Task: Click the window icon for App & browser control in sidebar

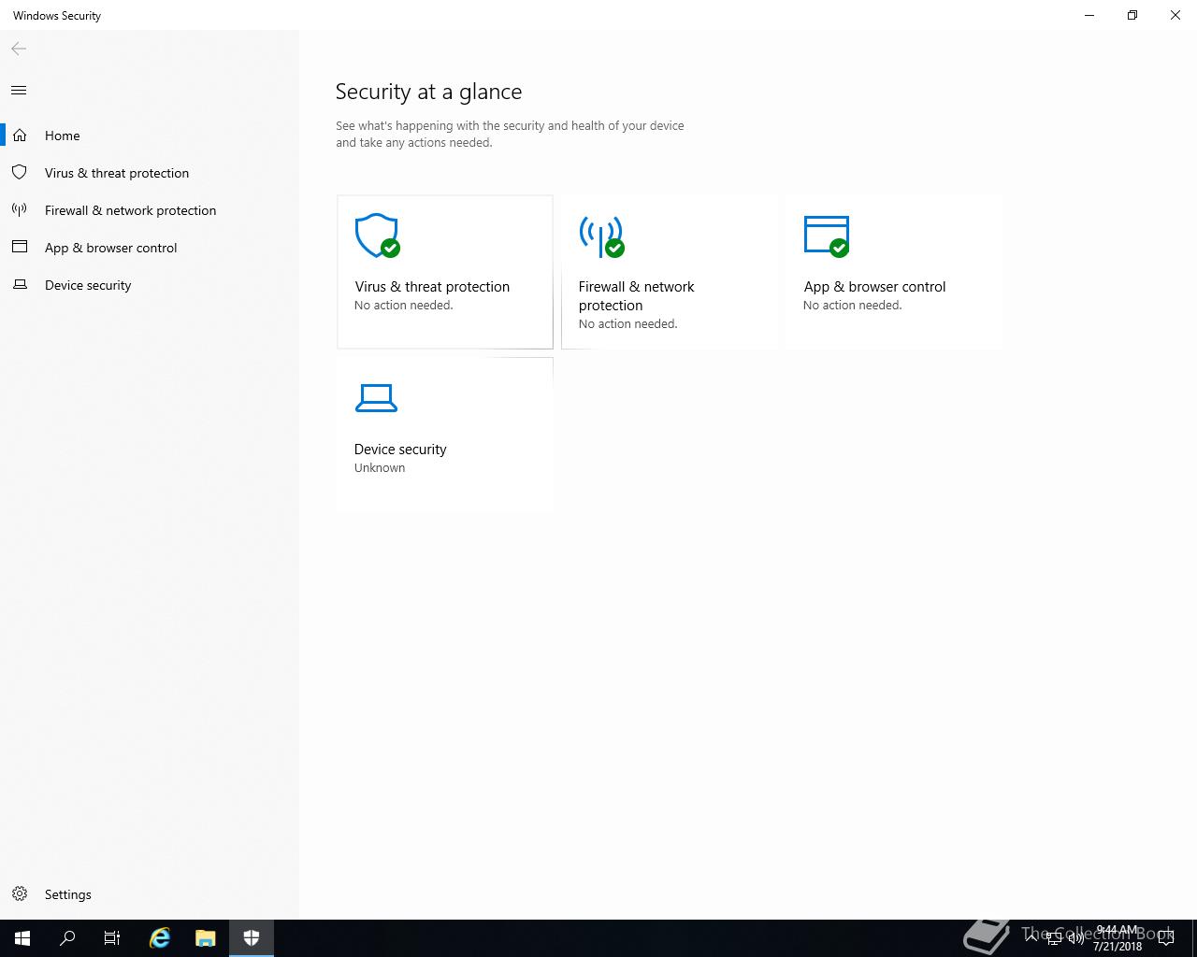Action: coord(20,248)
